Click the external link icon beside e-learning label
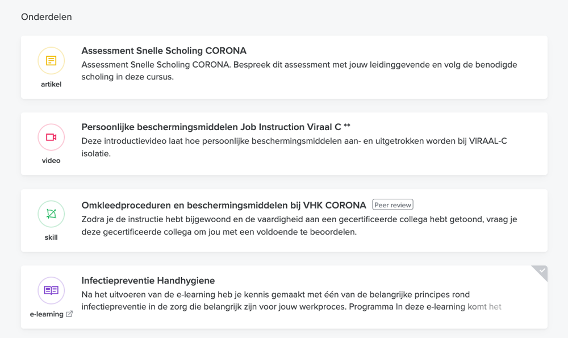The height and width of the screenshot is (338, 568). 69,314
